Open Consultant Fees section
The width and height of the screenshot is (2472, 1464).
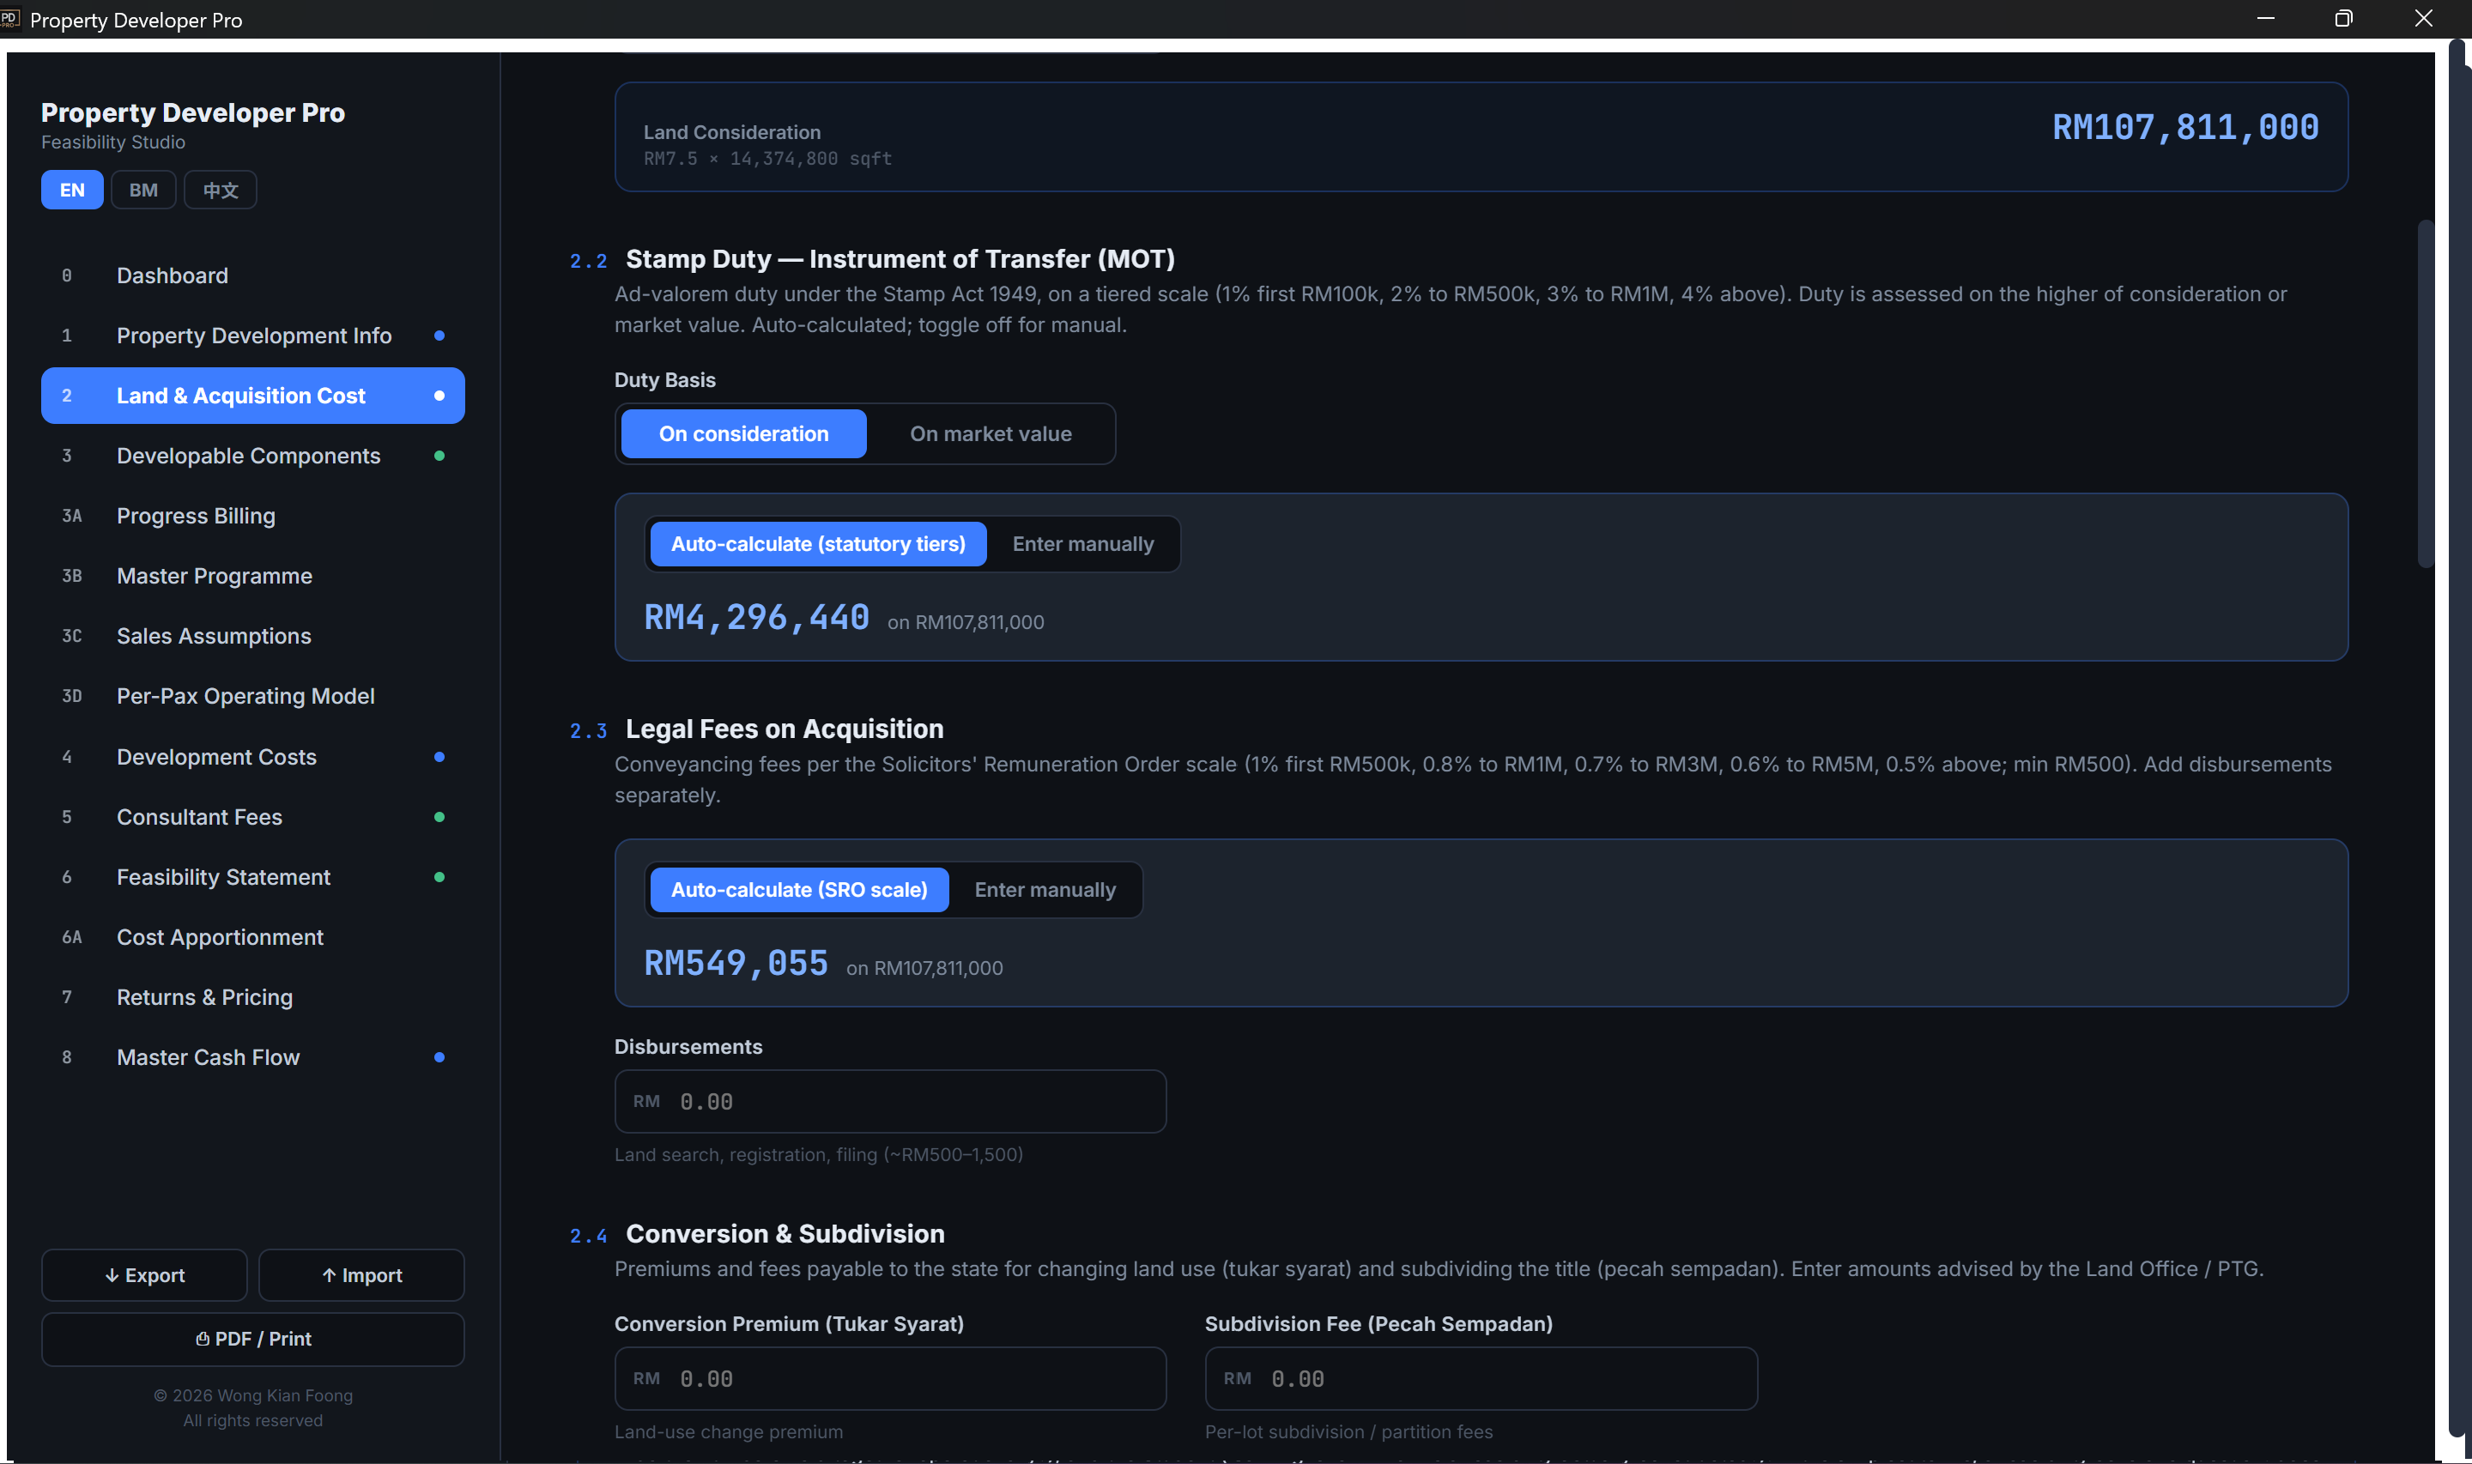(x=252, y=817)
